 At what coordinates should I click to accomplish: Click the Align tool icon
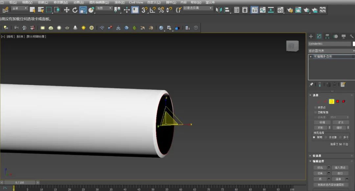click(x=227, y=10)
